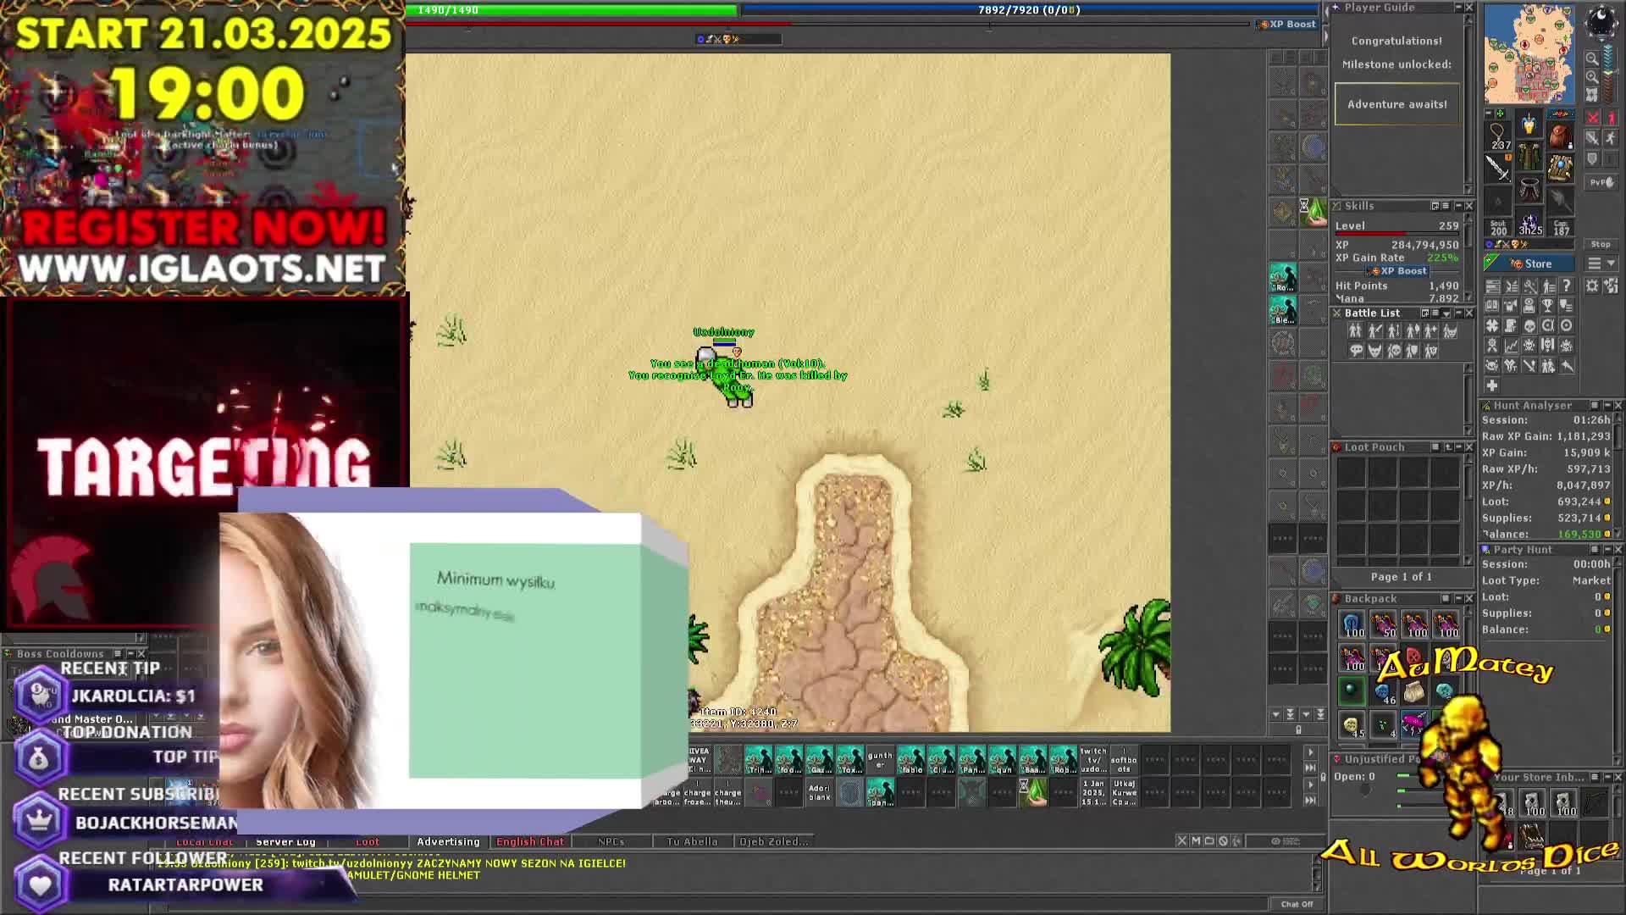Toggle first Battle List filter (players)
The image size is (1626, 915).
[1355, 331]
